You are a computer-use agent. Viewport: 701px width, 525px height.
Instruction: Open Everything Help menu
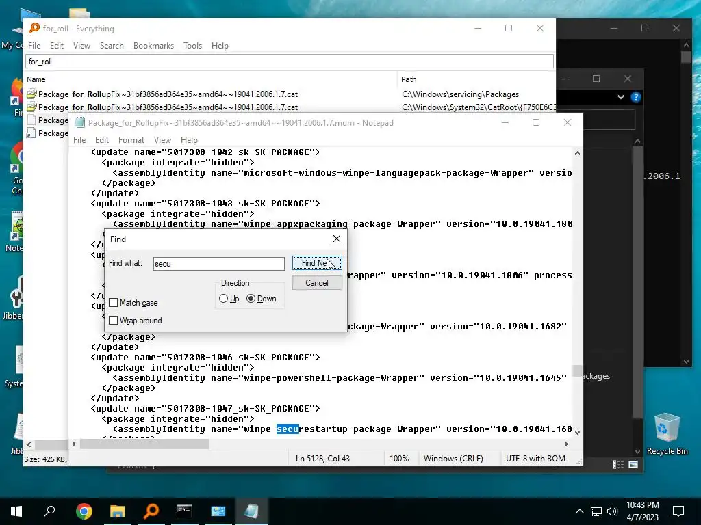(x=220, y=46)
